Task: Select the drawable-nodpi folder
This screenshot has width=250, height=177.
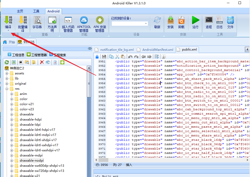Action: [32, 160]
